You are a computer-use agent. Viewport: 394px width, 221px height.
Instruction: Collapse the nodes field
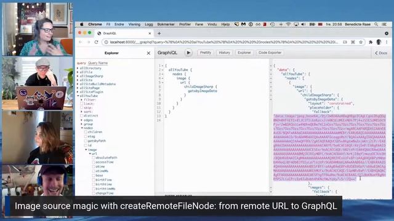coord(82,128)
